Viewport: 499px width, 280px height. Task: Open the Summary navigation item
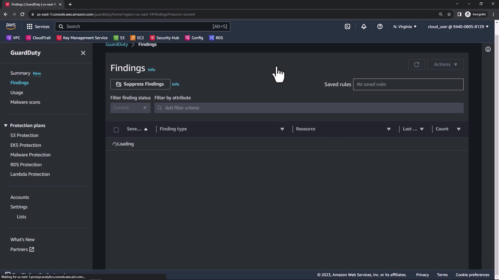coord(20,73)
